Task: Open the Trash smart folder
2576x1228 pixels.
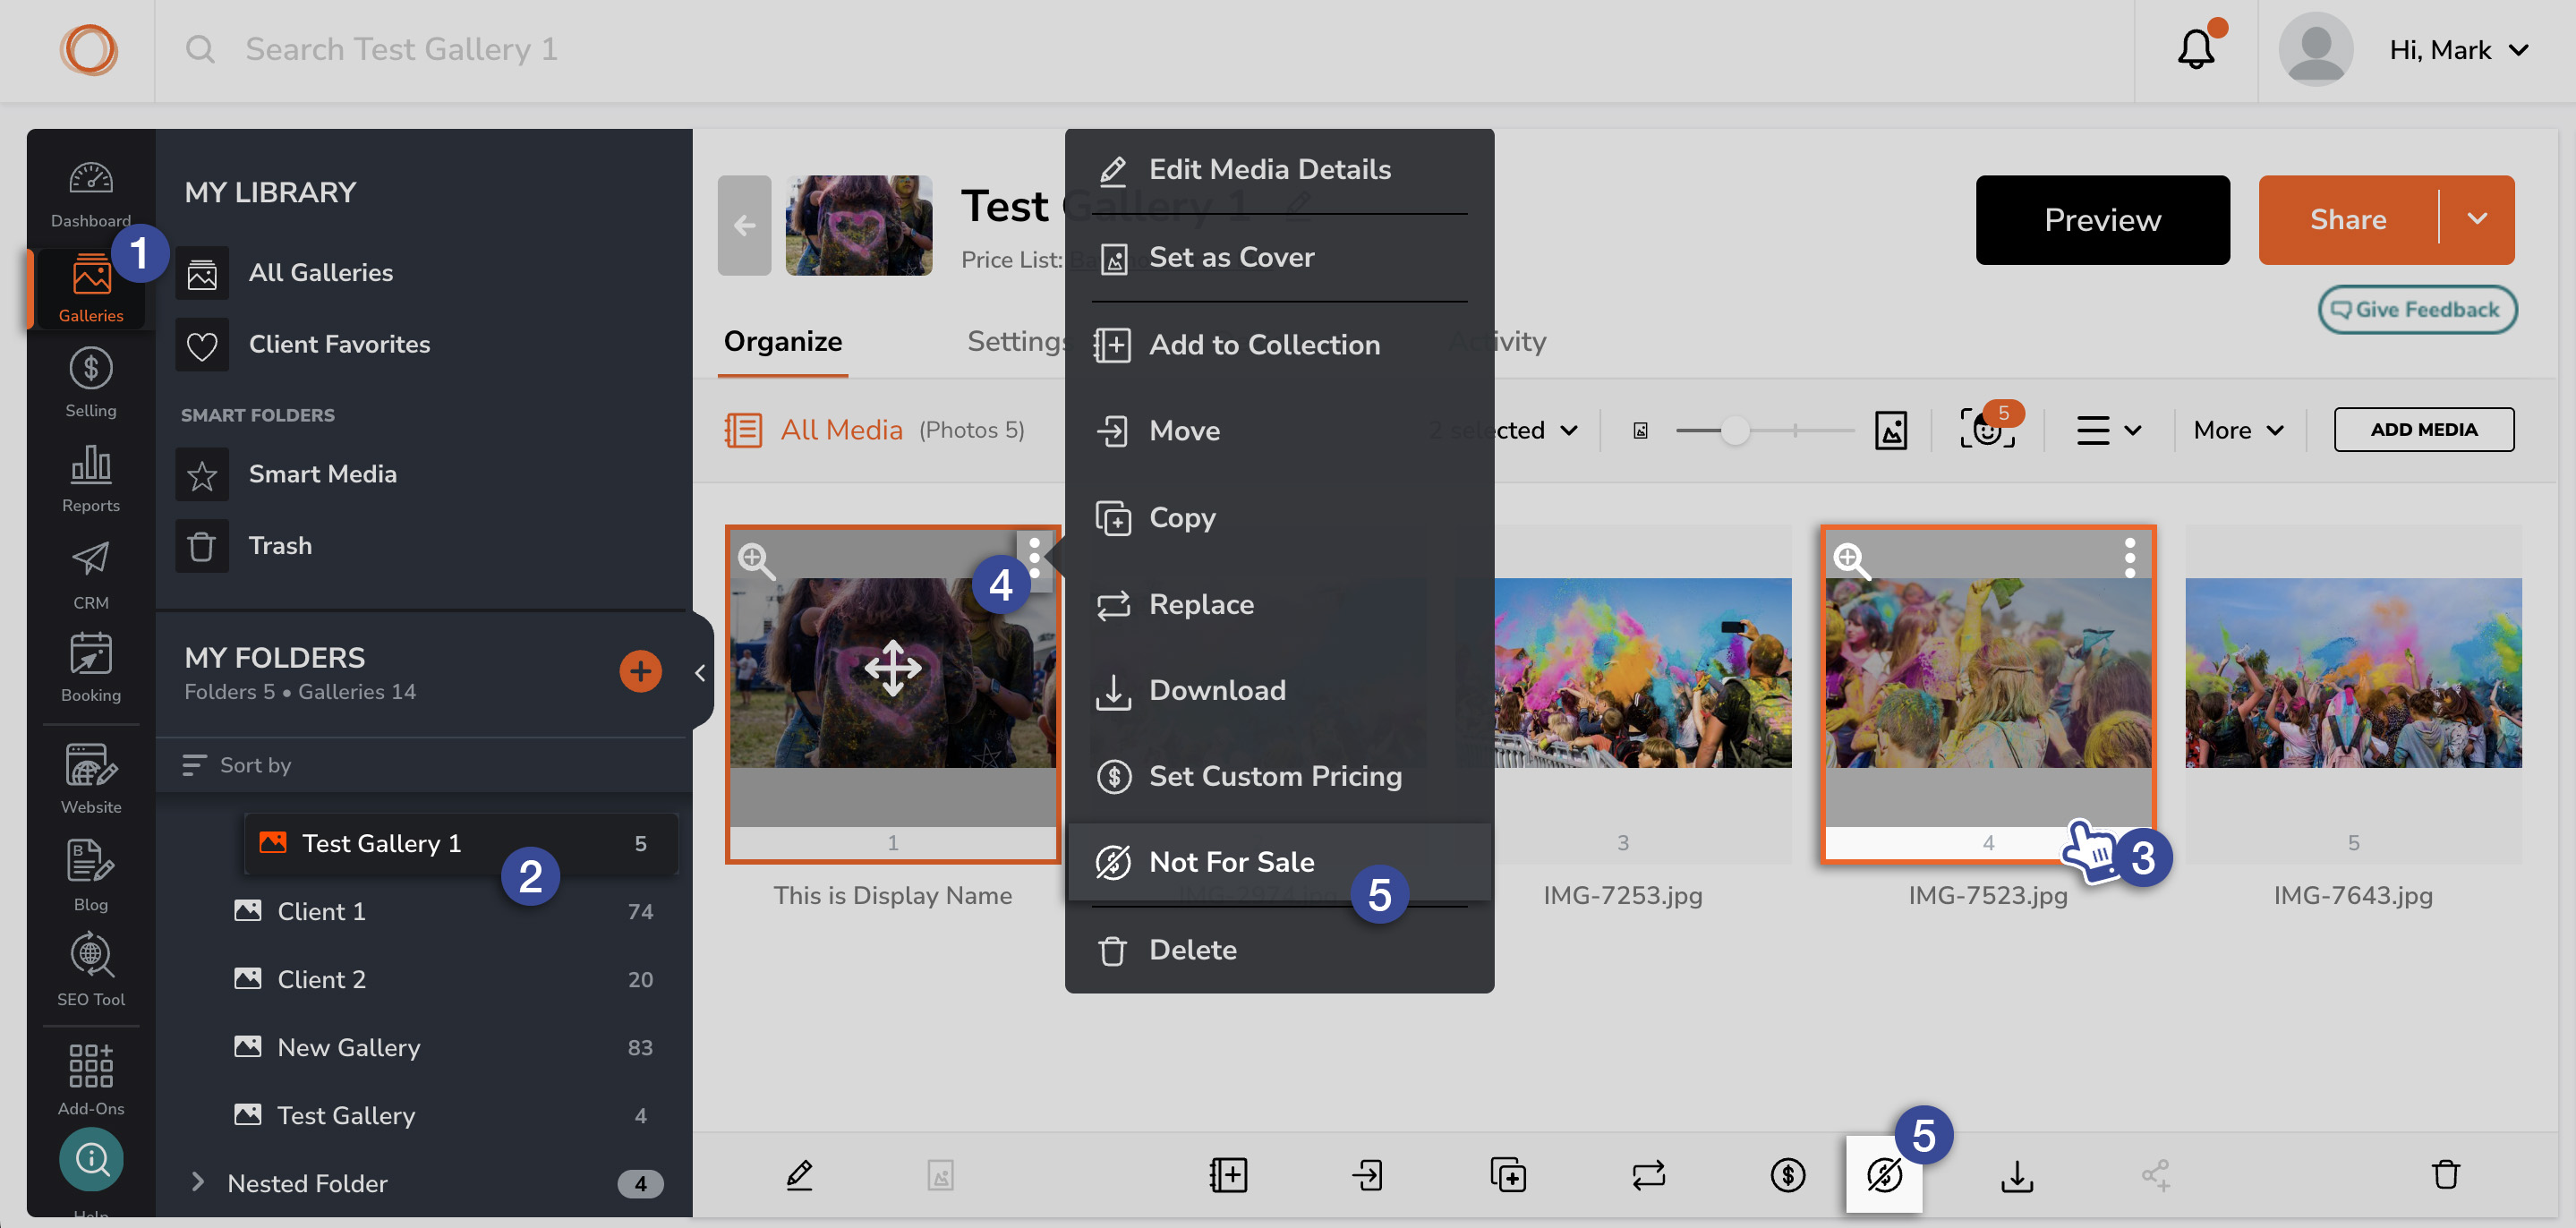Action: pyautogui.click(x=246, y=545)
